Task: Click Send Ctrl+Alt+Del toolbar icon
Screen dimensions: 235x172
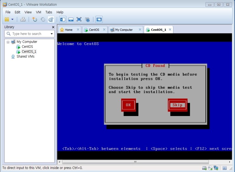Action: coord(23,19)
